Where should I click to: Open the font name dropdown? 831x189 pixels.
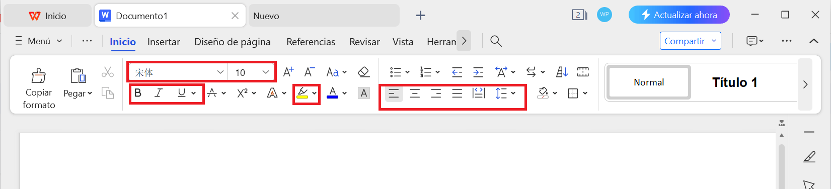pyautogui.click(x=220, y=72)
